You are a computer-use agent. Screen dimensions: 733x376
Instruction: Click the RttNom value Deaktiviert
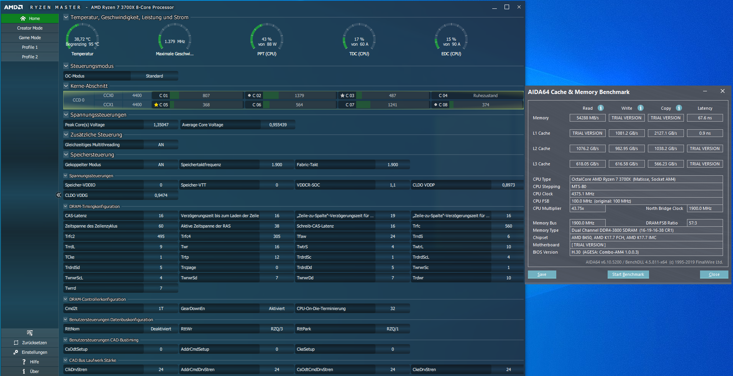click(x=161, y=329)
